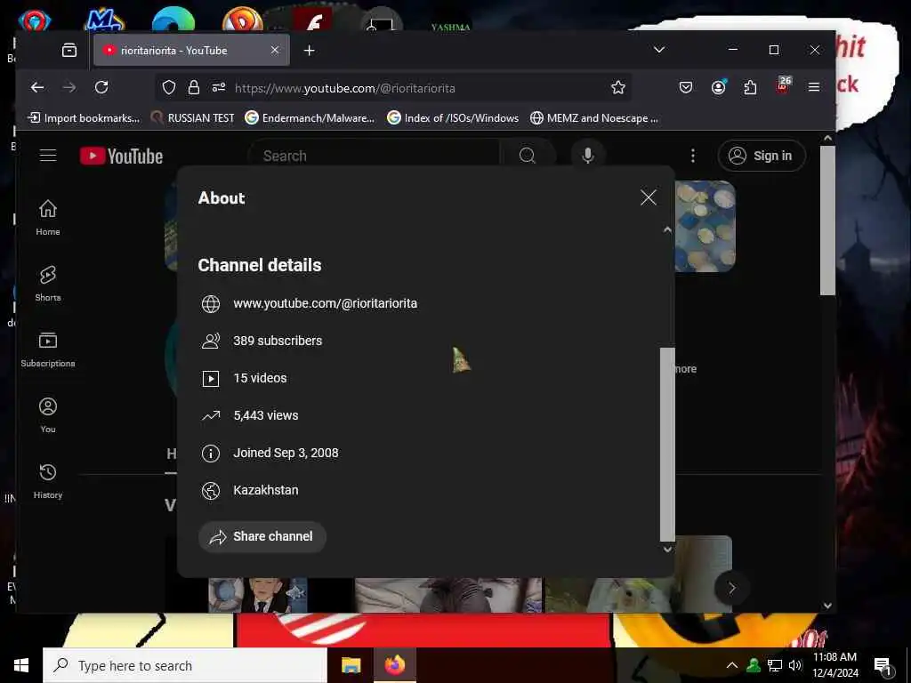Click Kazakhstan location text
The image size is (911, 683).
point(265,490)
